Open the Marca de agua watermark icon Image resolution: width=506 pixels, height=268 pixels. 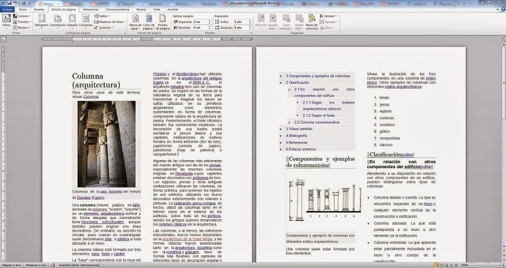click(x=135, y=22)
